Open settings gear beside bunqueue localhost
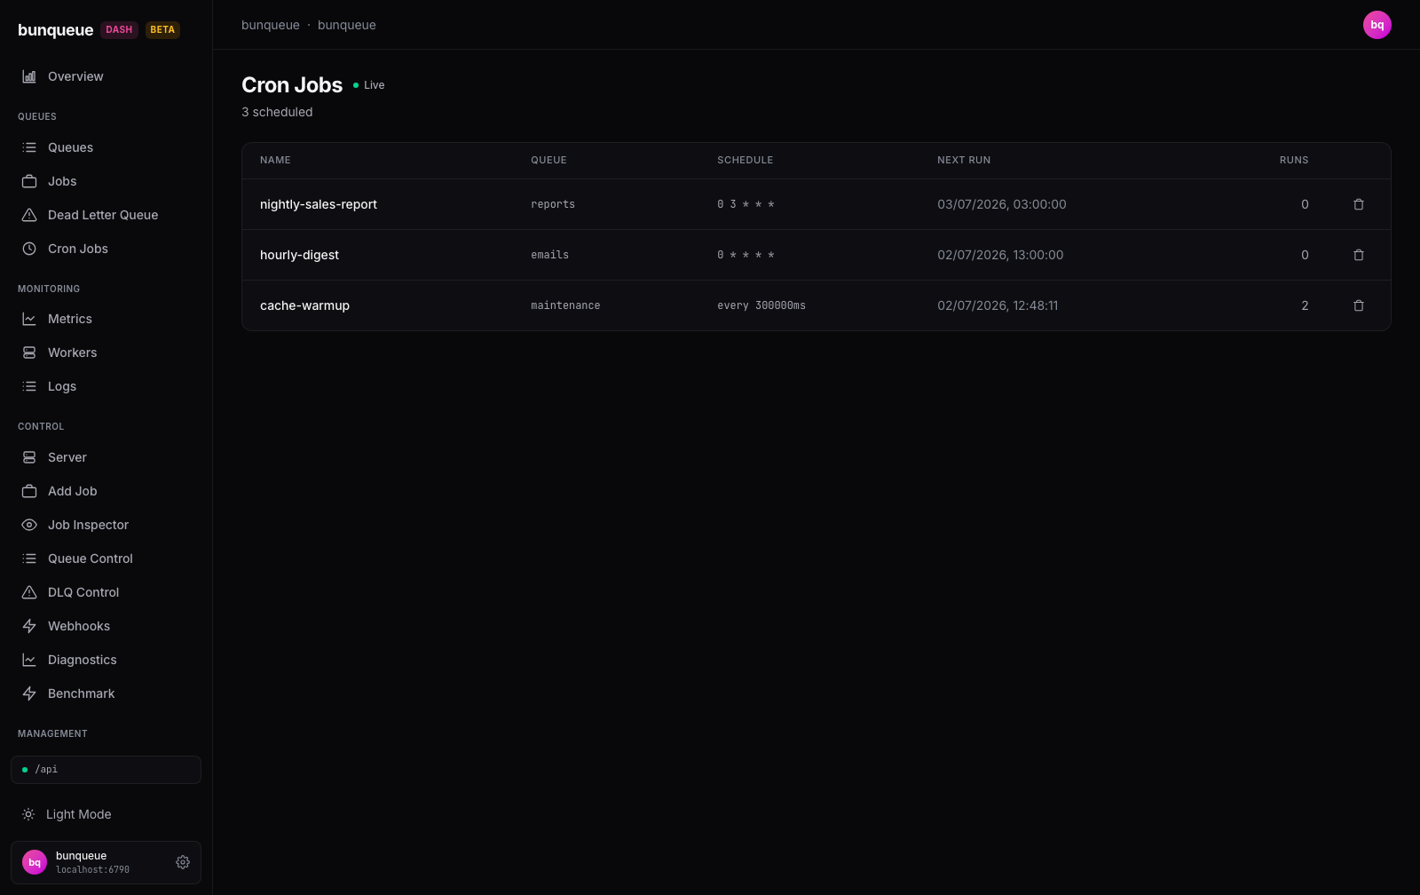 pos(183,862)
